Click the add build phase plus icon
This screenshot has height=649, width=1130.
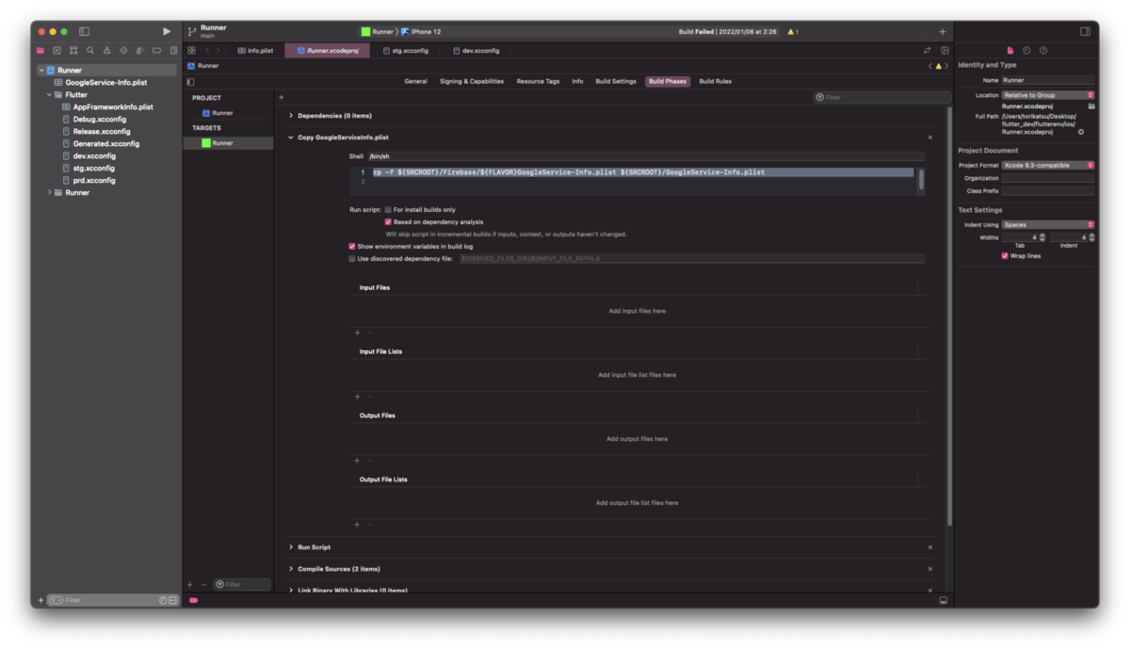tap(281, 97)
